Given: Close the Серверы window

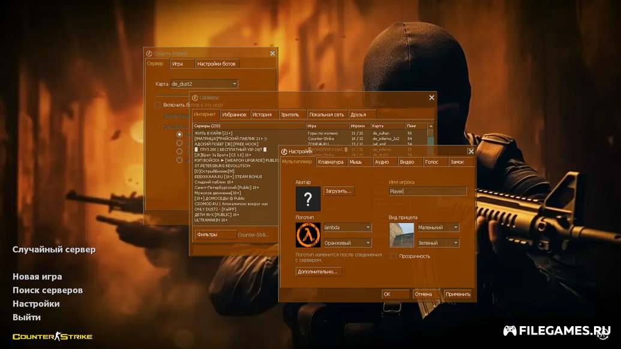Looking at the screenshot, I should pos(431,97).
